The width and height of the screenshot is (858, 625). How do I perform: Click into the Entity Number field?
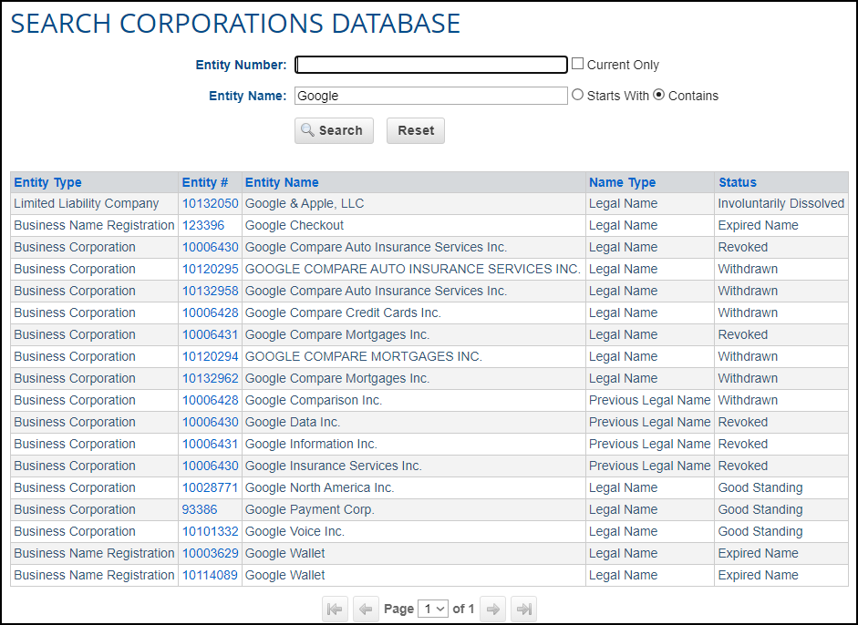pyautogui.click(x=431, y=65)
